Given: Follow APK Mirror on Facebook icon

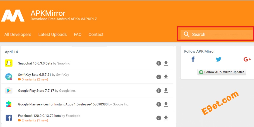Looking at the screenshot, I should [193, 59].
